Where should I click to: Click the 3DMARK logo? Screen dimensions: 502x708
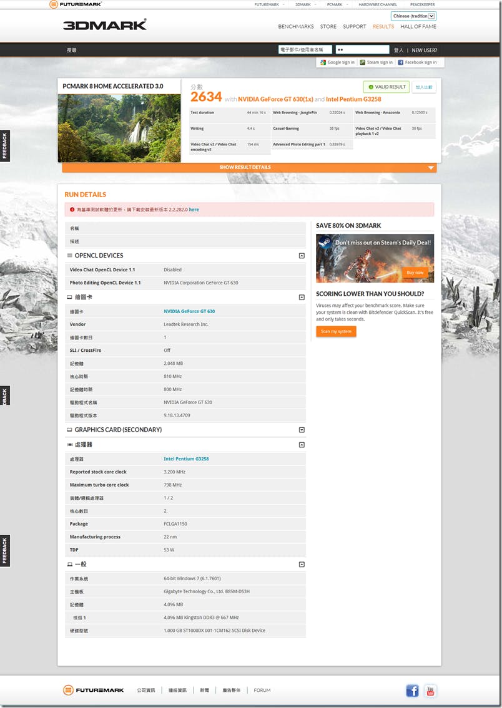coord(105,25)
